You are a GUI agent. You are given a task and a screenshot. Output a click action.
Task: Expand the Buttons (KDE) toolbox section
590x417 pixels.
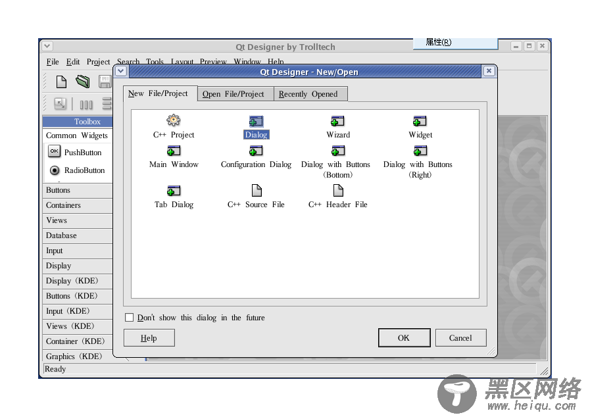(x=78, y=296)
